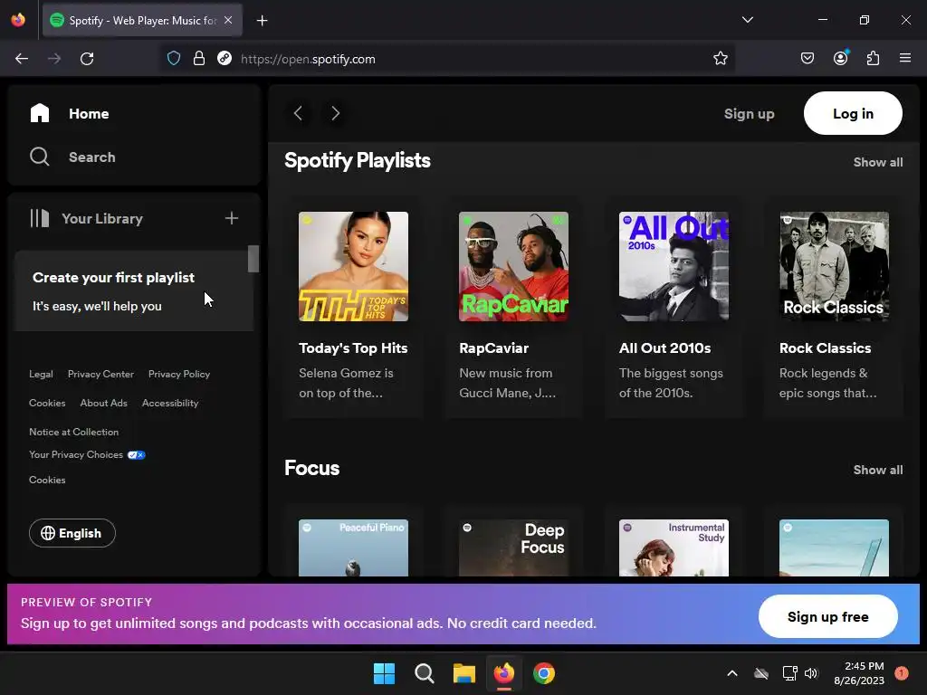This screenshot has height=695, width=927.
Task: Click the Your Library icon
Action: click(x=40, y=218)
